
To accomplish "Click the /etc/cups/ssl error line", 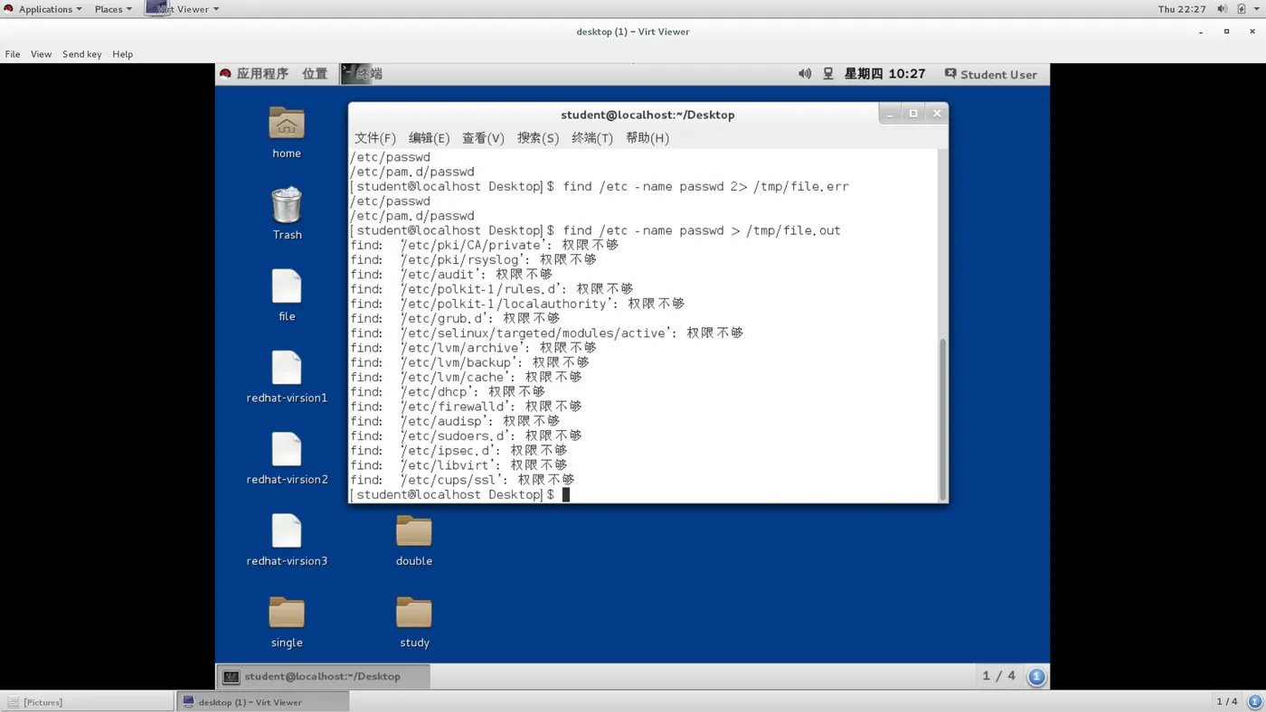I will pyautogui.click(x=462, y=480).
